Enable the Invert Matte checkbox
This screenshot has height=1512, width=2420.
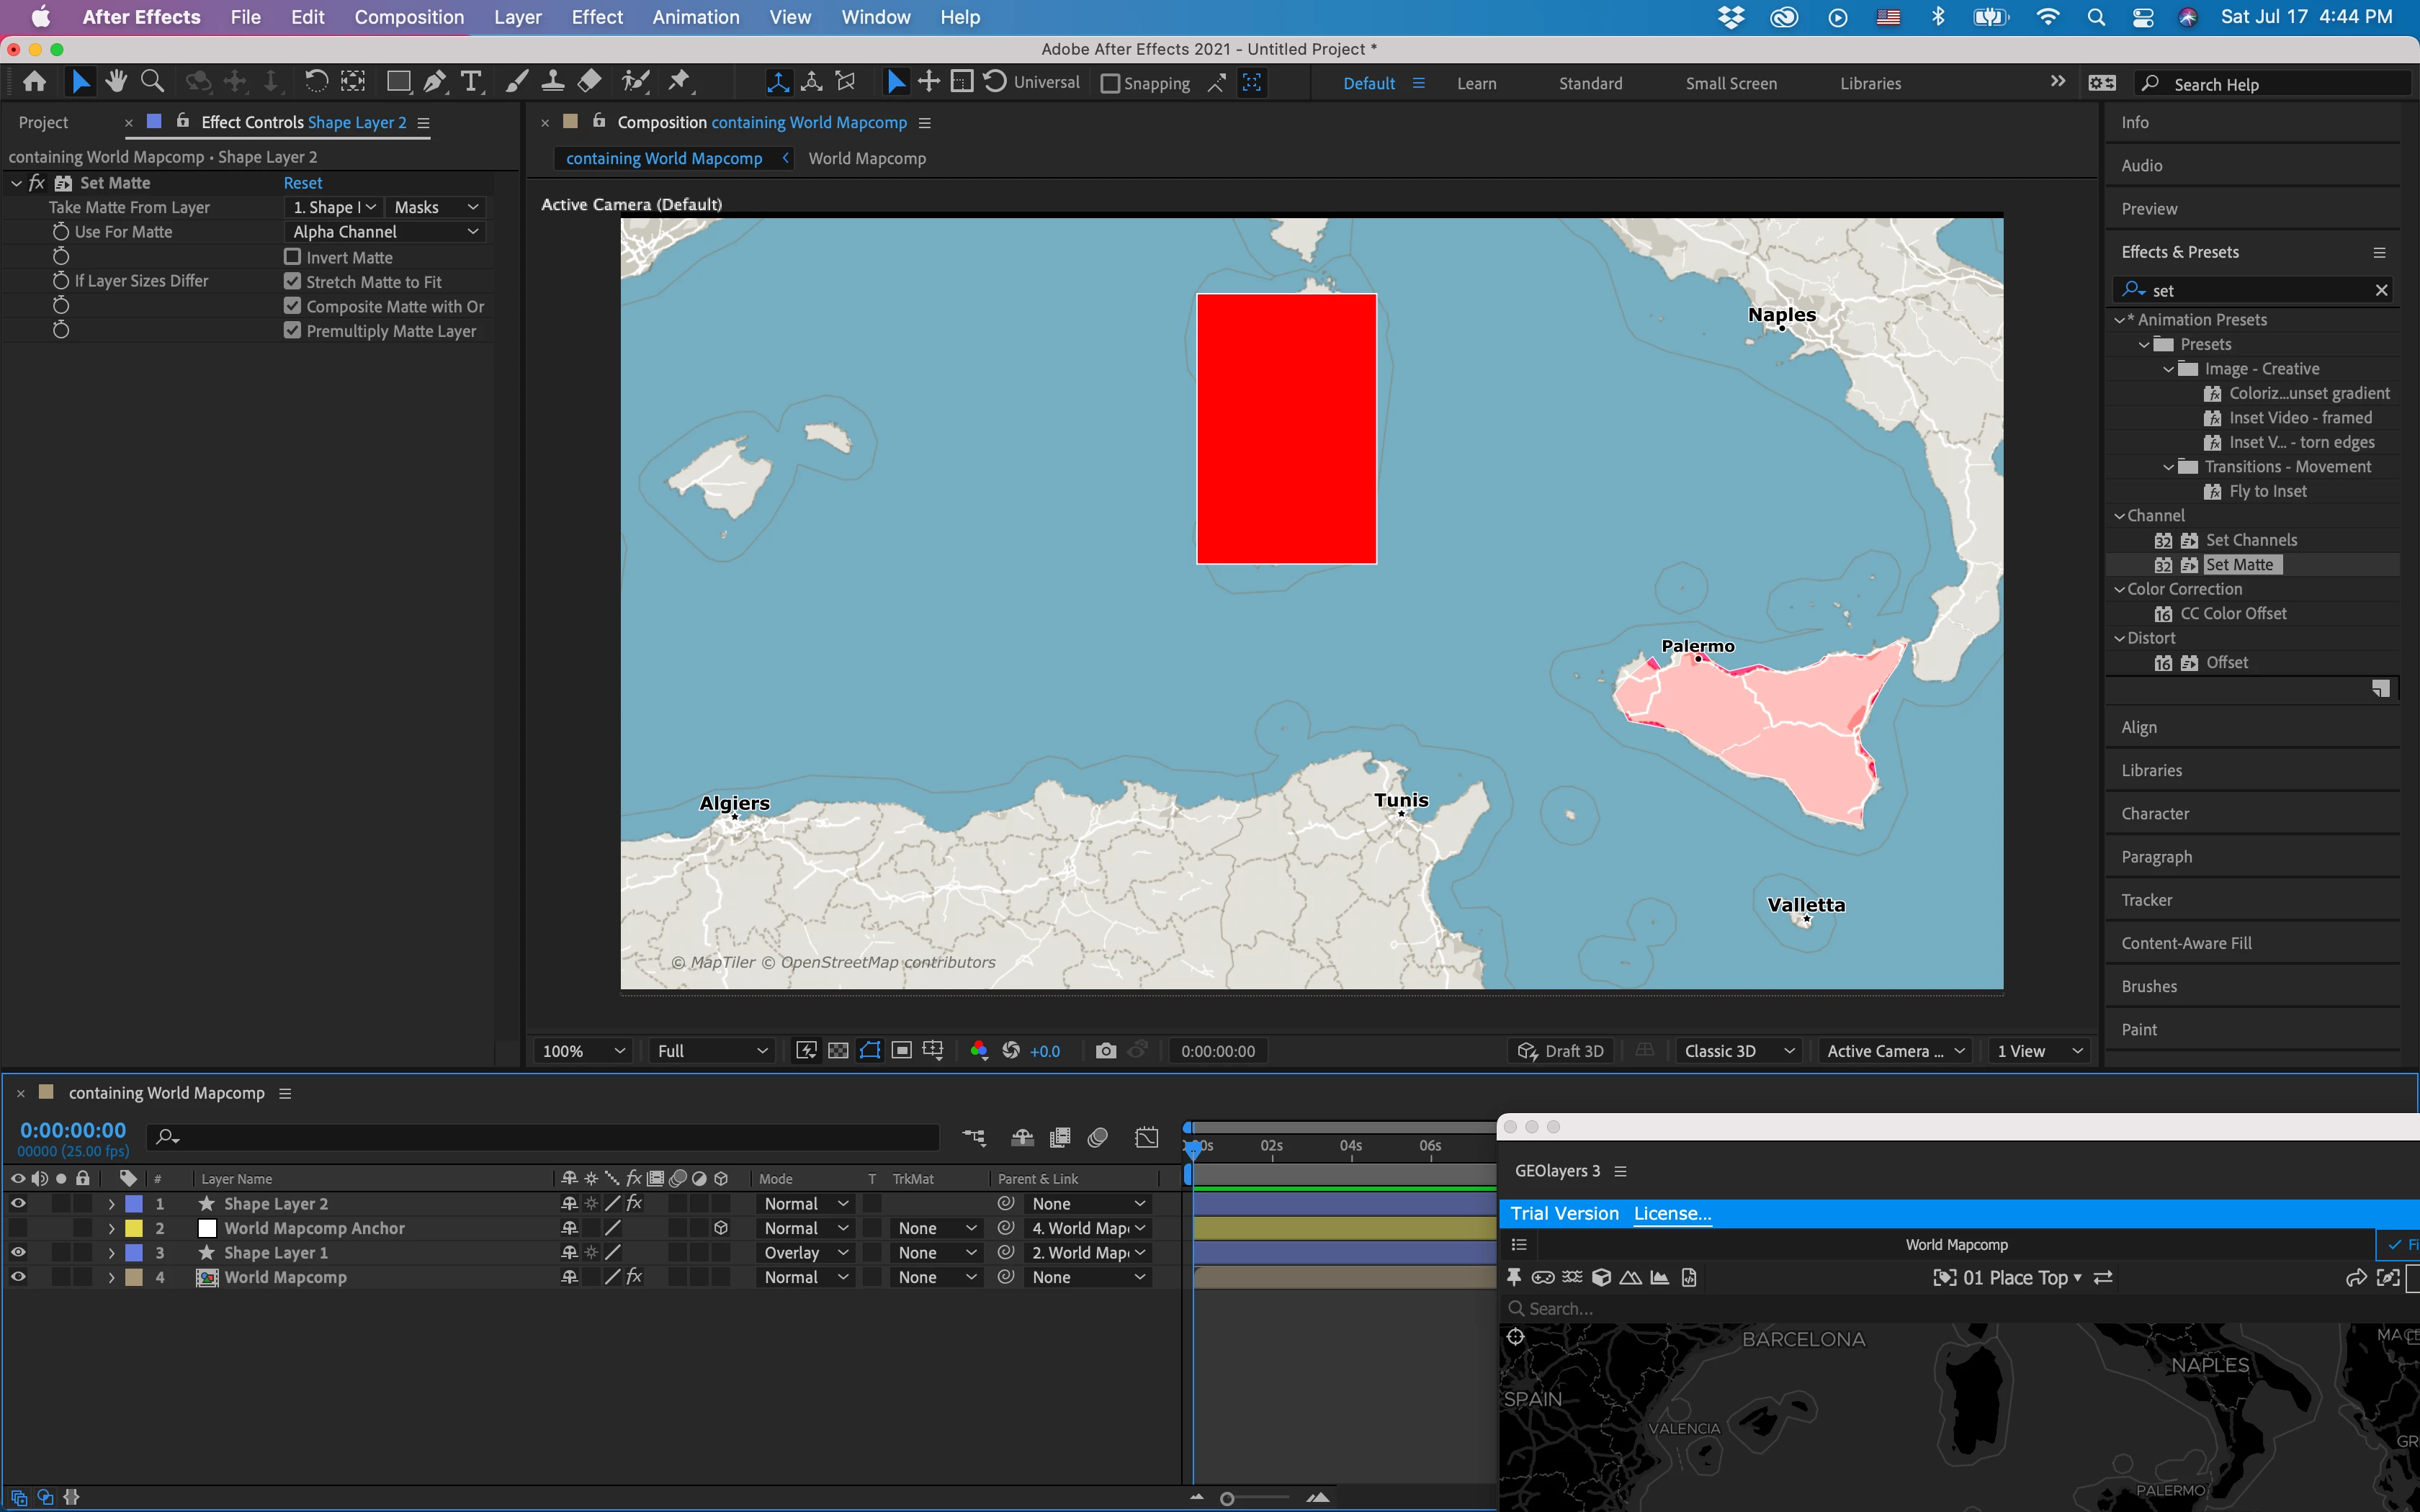292,257
